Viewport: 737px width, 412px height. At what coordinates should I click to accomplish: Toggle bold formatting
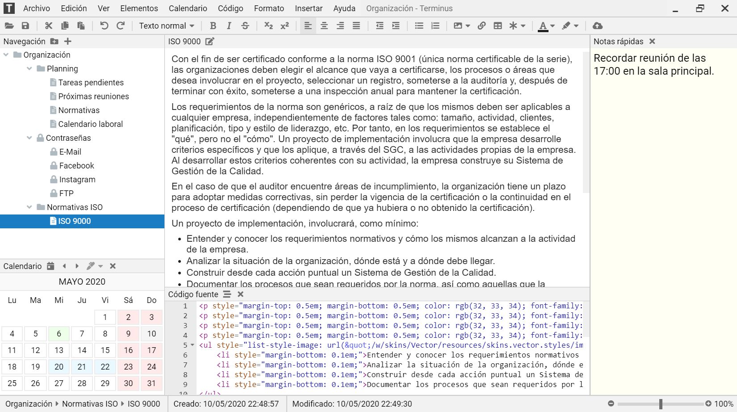213,26
